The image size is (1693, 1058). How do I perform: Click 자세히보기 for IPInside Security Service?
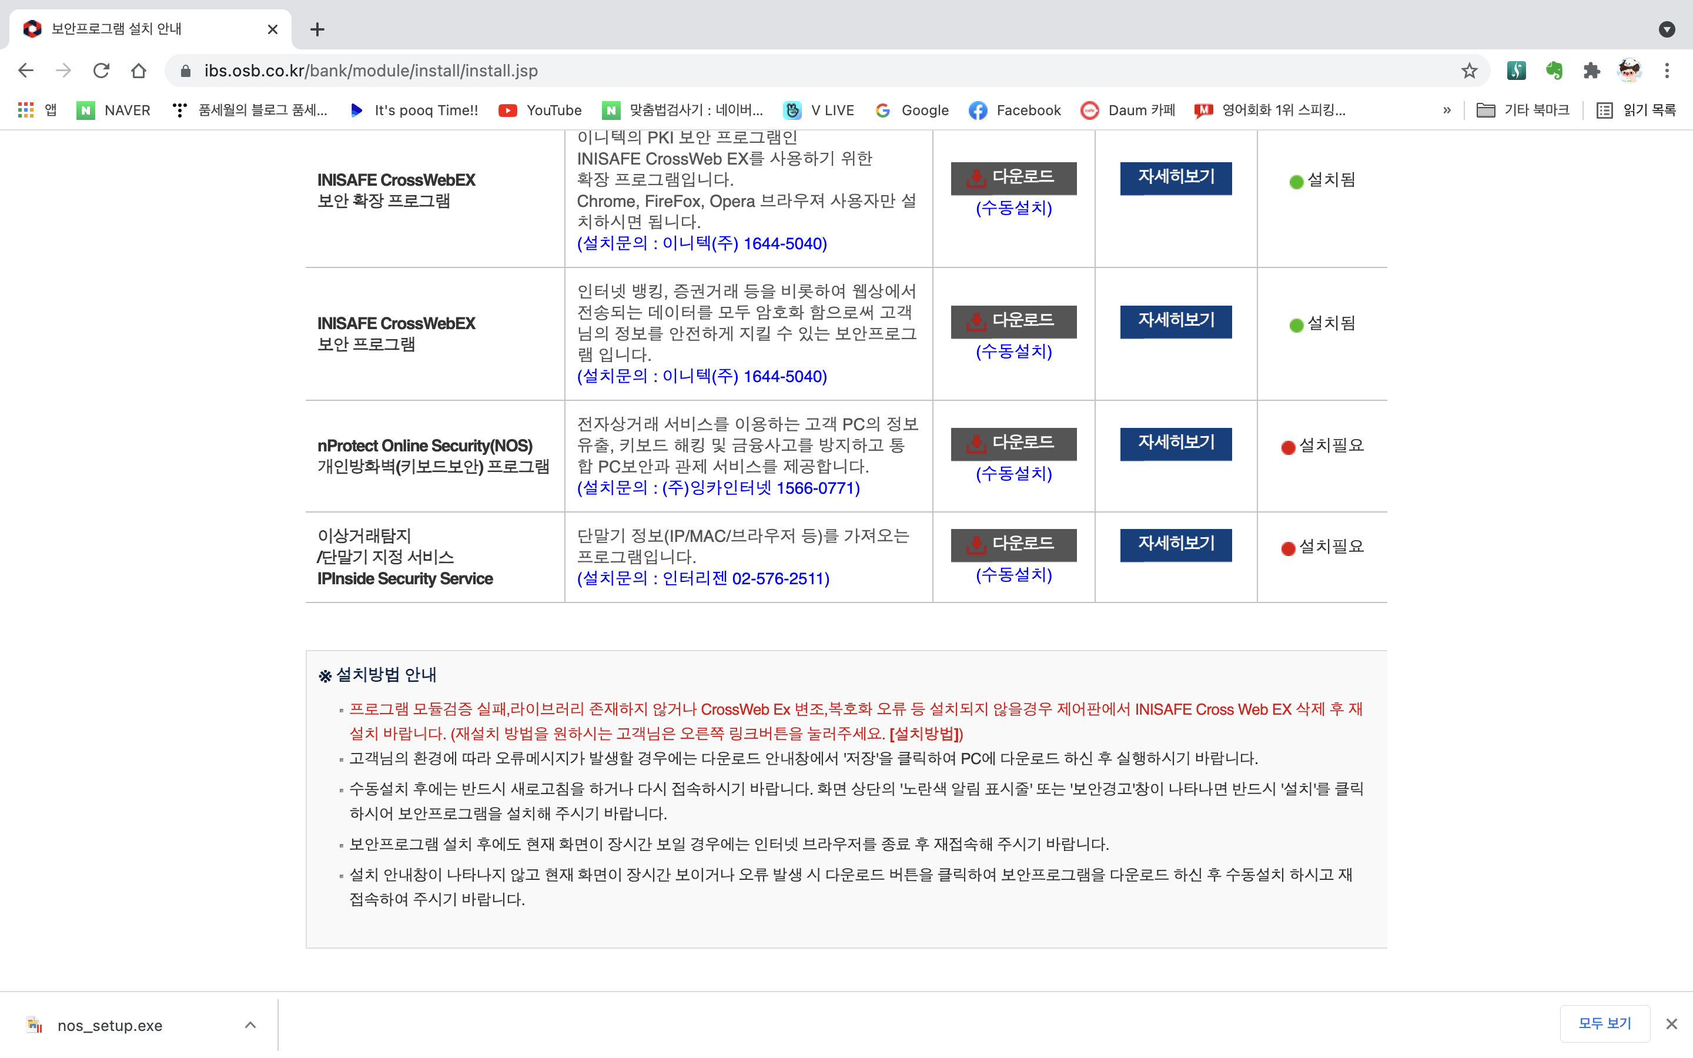(x=1175, y=544)
